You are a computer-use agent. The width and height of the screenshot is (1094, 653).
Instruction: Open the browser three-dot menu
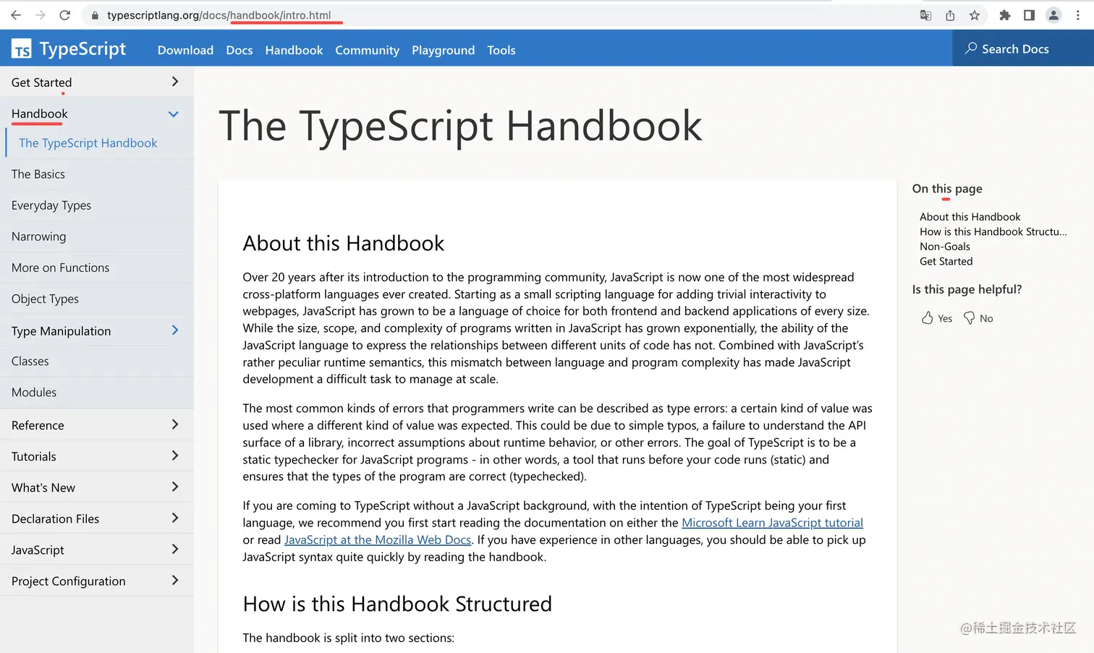coord(1078,15)
